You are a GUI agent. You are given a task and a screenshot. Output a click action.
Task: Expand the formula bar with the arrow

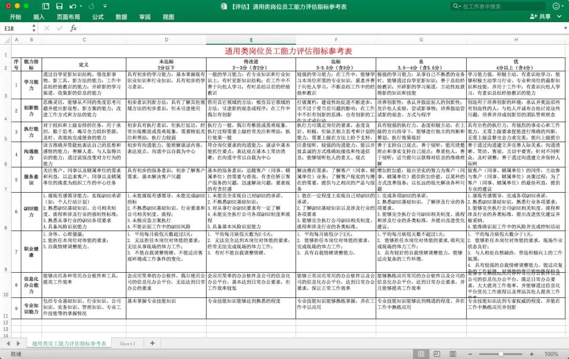pos(565,28)
